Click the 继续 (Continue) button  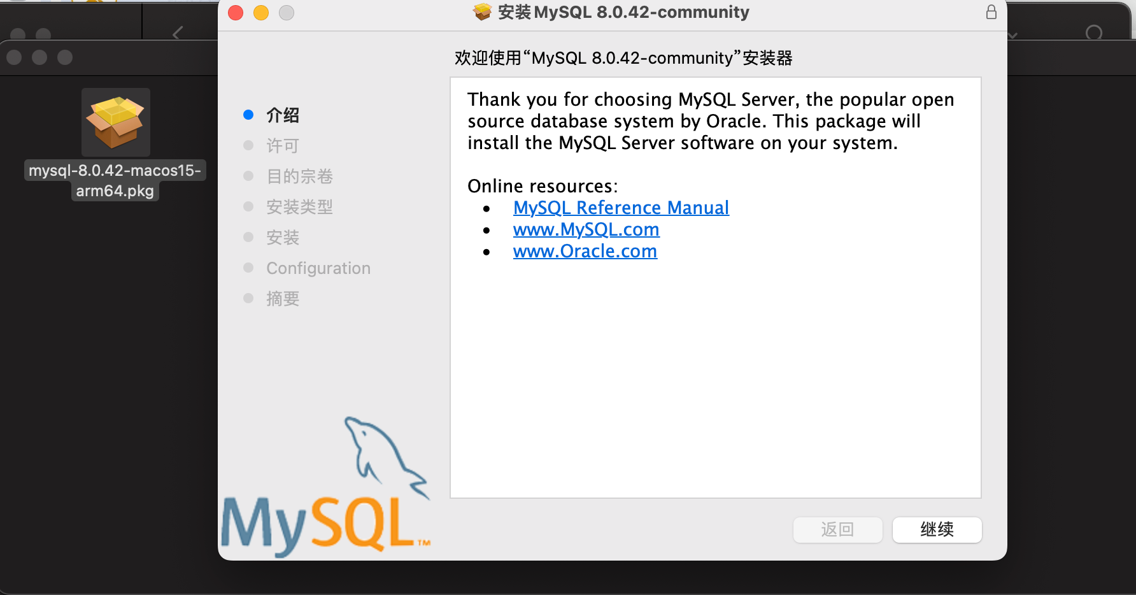(x=937, y=529)
